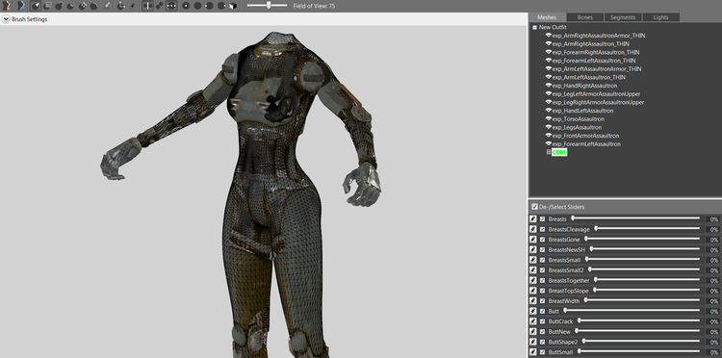Click the New Project toolbar icon
The image size is (722, 358).
6,6
